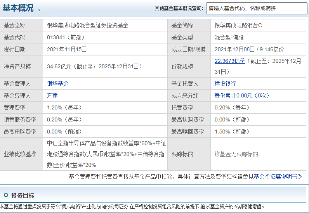Select max purchase fee 0.00%（前端） beside 最高申购费率
The width and height of the screenshot is (309, 213).
tap(65, 132)
